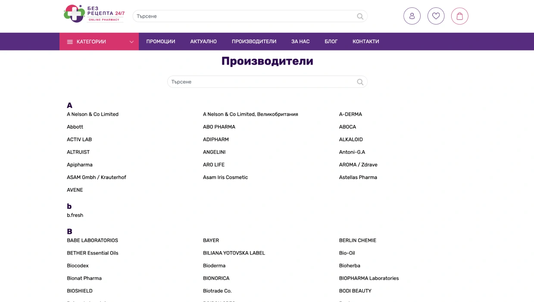
Task: Open the BIONORICA manufacturer link
Action: (216, 278)
